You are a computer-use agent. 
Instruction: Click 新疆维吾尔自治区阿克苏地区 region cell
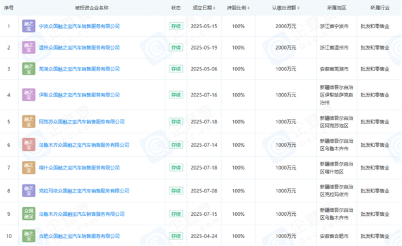pyautogui.click(x=336, y=122)
